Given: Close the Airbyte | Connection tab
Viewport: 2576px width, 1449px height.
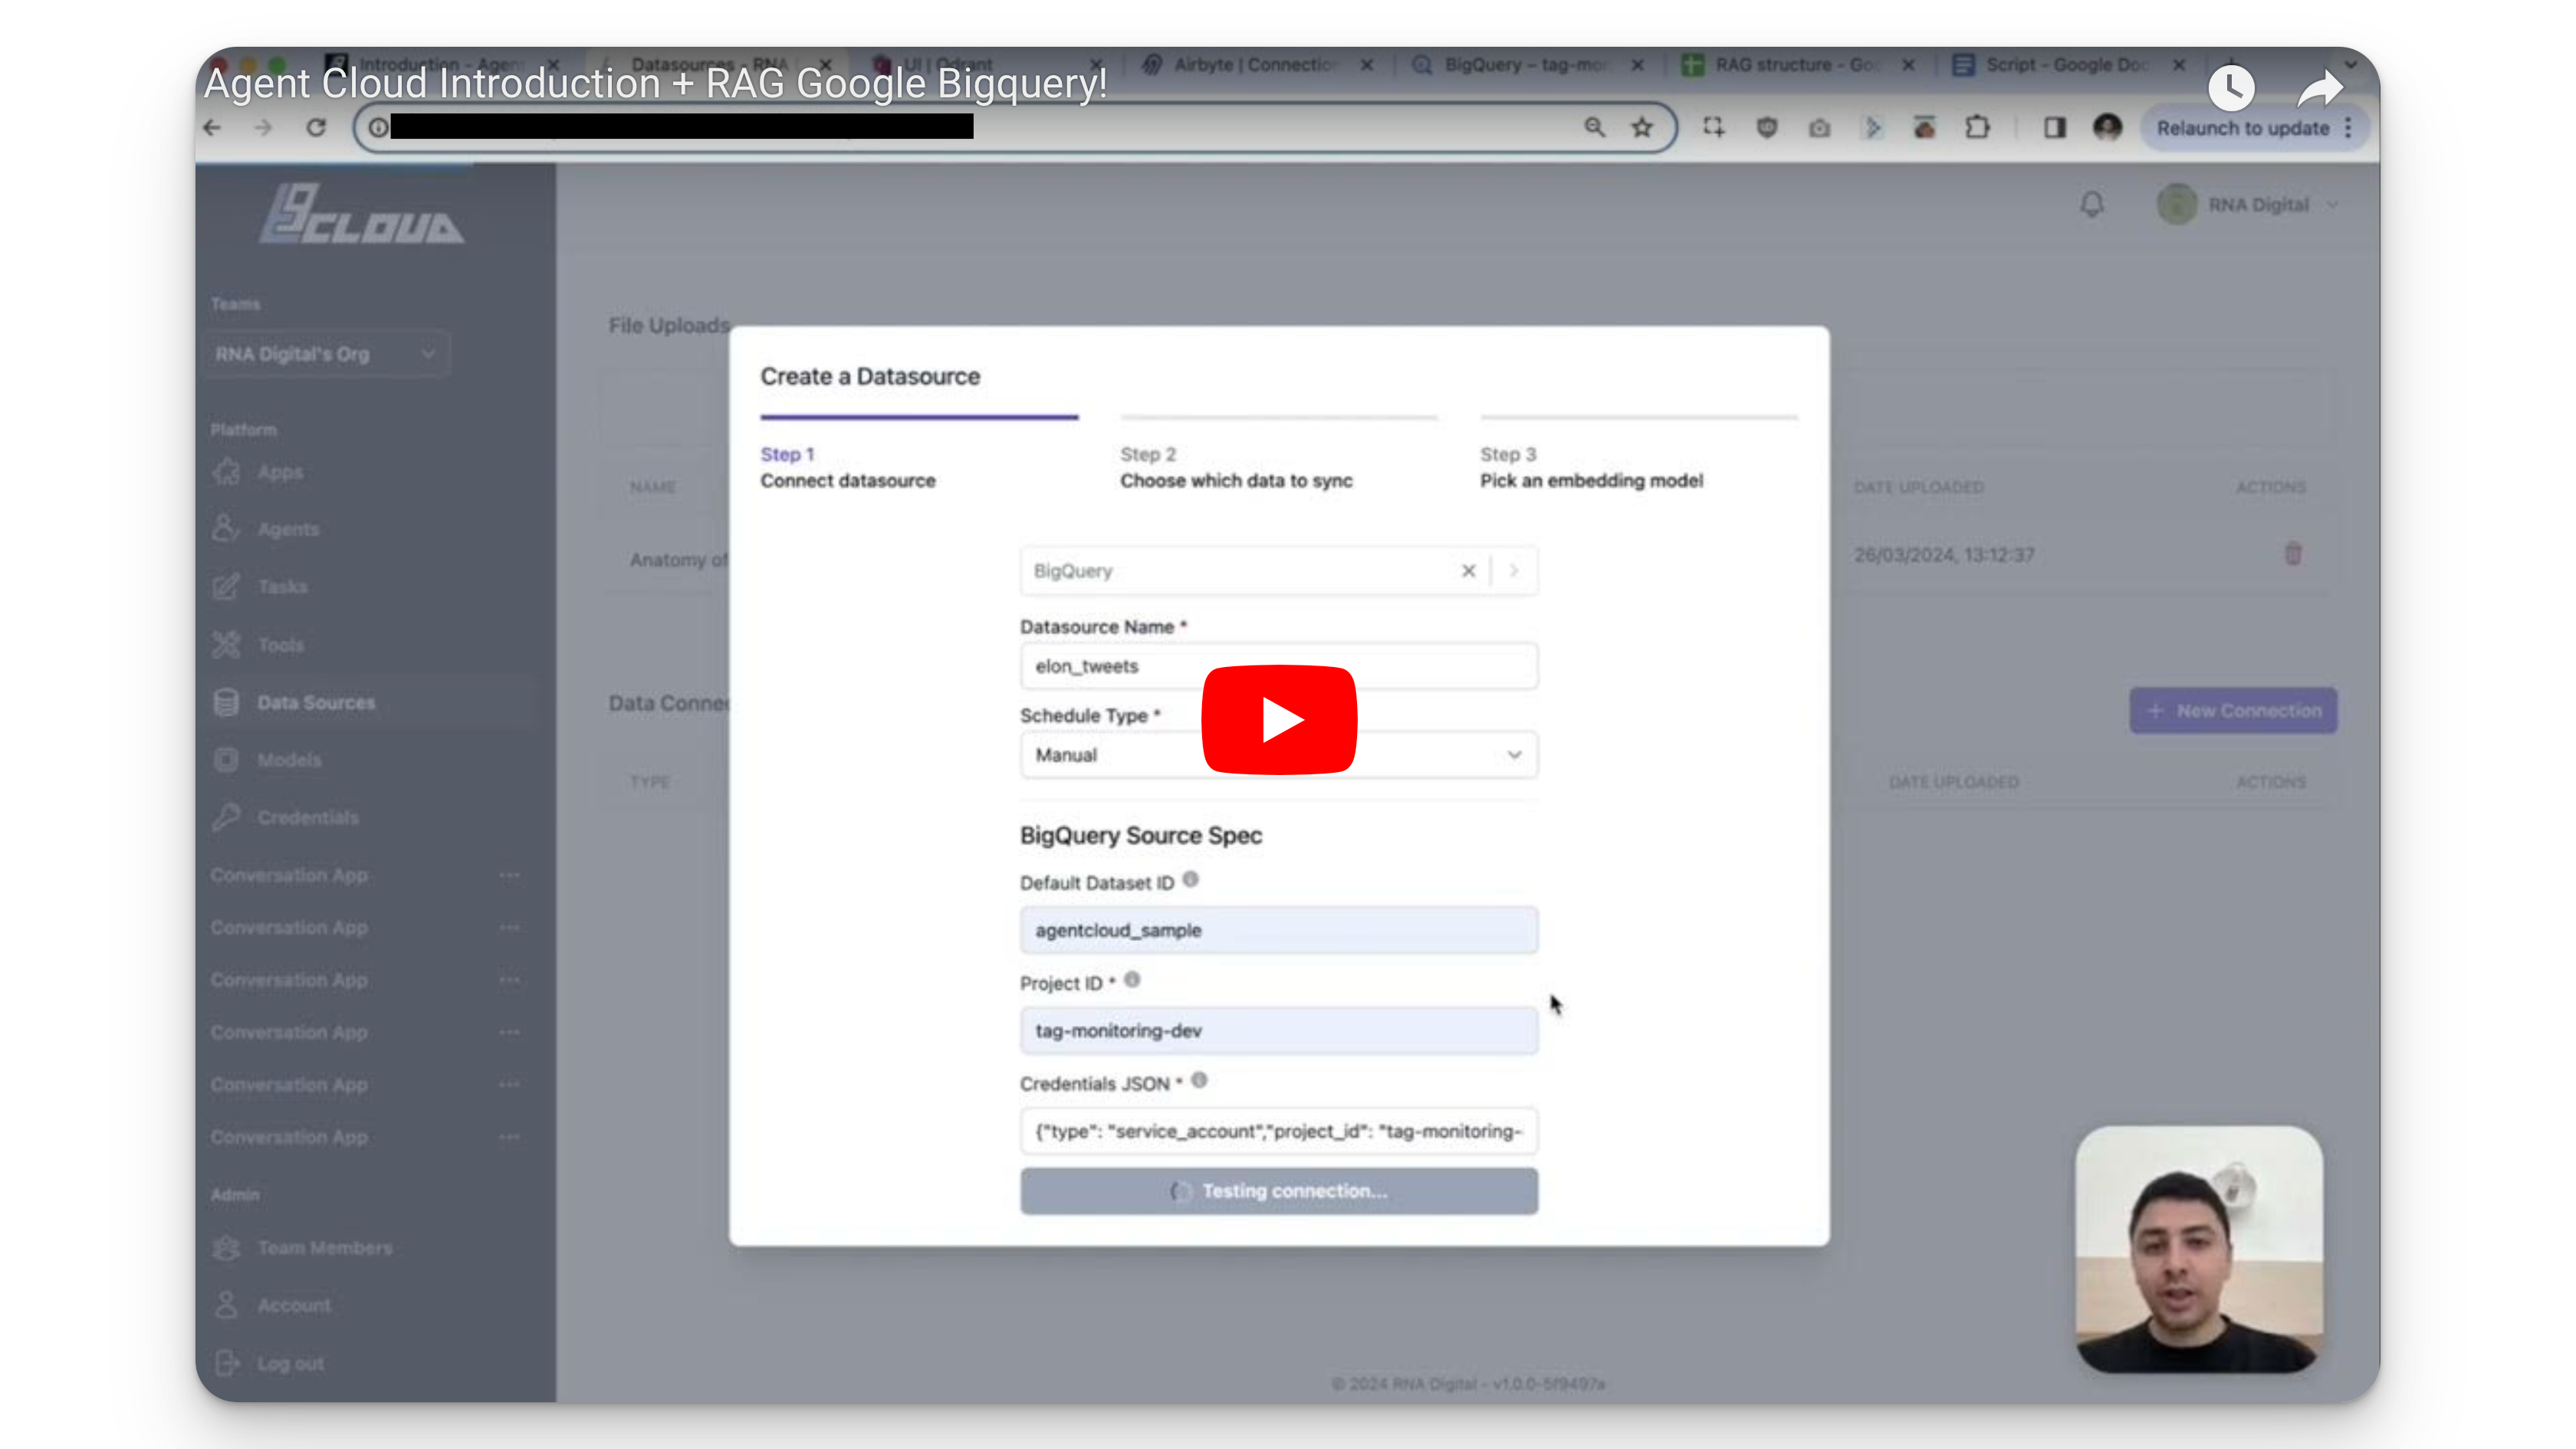Looking at the screenshot, I should (x=1367, y=65).
